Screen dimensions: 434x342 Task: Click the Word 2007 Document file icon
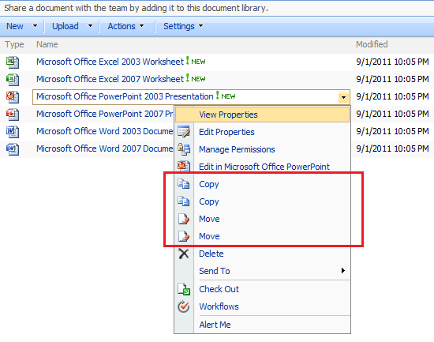pyautogui.click(x=13, y=149)
